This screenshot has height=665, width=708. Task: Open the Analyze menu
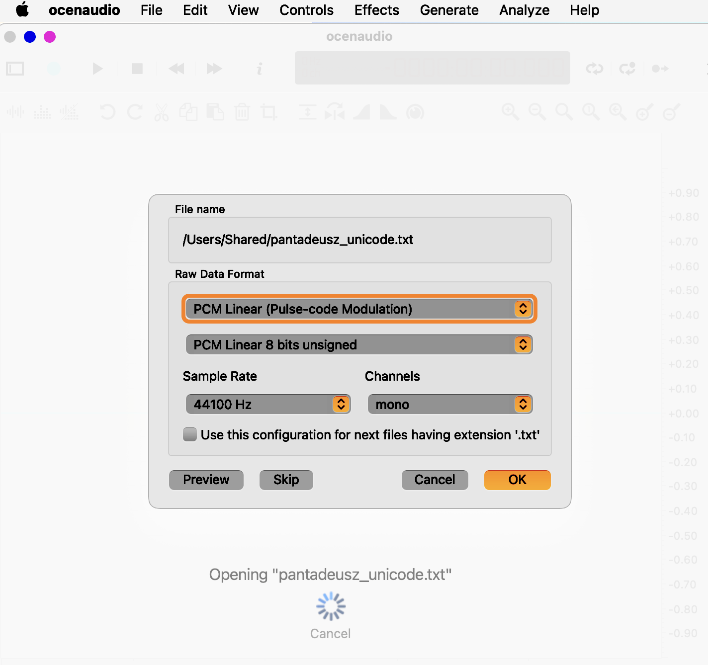tap(524, 10)
